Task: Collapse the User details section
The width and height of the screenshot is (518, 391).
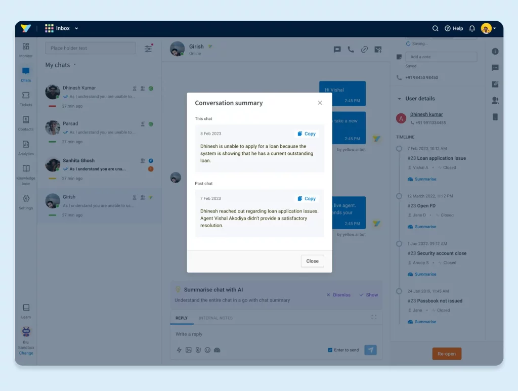Action: (x=399, y=99)
